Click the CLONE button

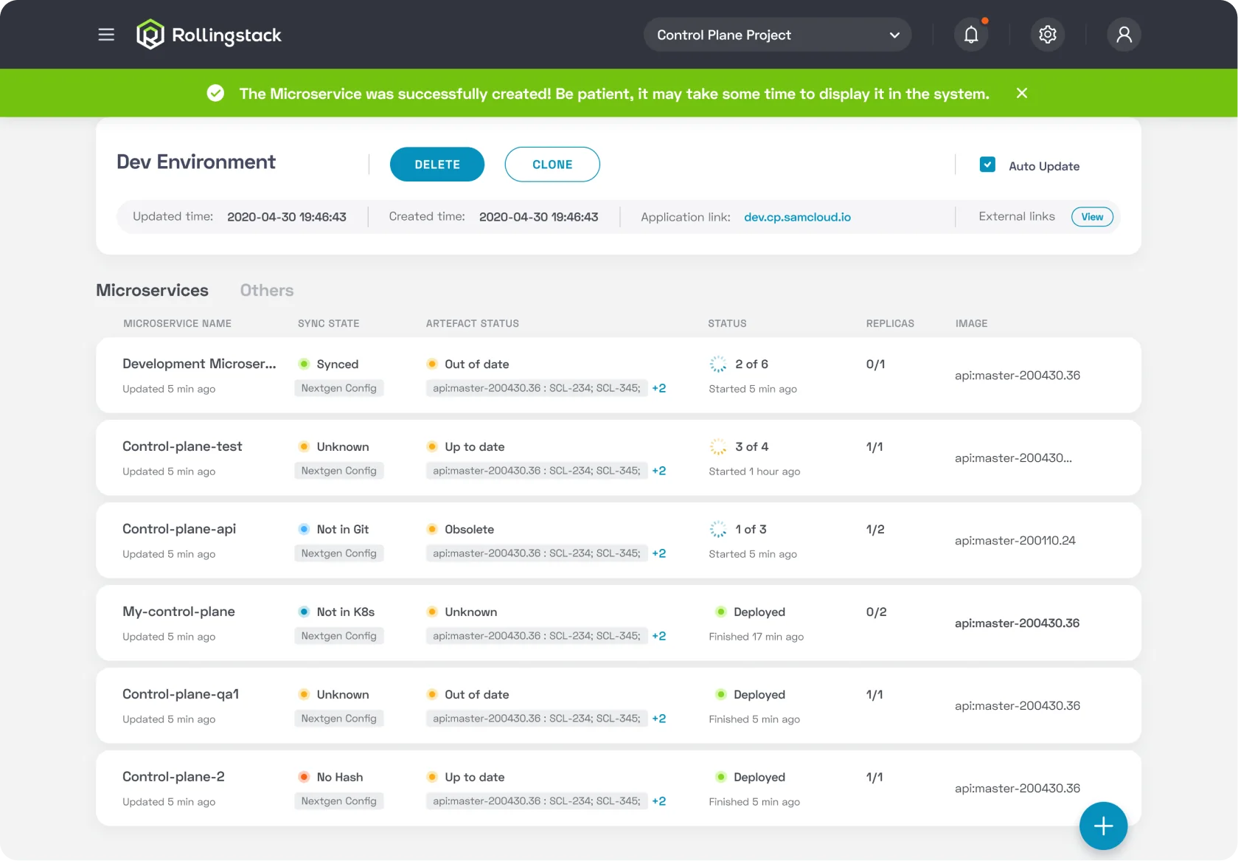(x=552, y=165)
